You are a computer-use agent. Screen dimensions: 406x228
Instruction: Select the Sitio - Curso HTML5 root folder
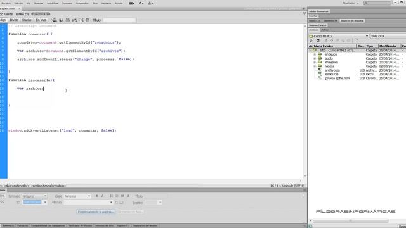337,51
